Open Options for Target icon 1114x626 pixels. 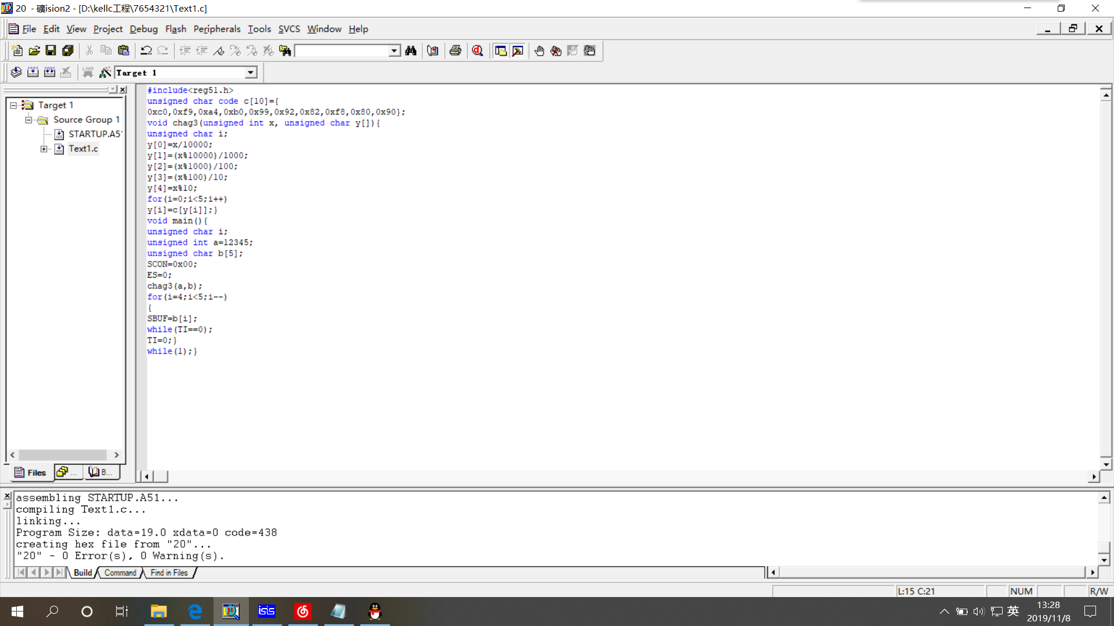(105, 72)
